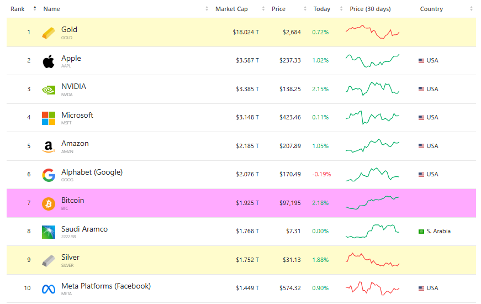Click the 2222.SR ticker symbol
This screenshot has width=481, height=304.
(x=68, y=237)
